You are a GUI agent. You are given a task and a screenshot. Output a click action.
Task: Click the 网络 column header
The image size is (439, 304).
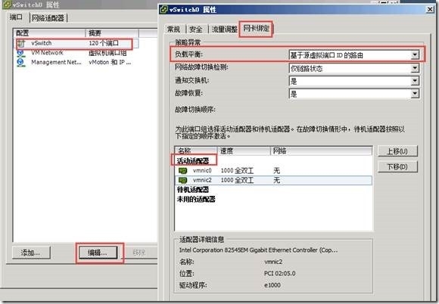coord(322,151)
